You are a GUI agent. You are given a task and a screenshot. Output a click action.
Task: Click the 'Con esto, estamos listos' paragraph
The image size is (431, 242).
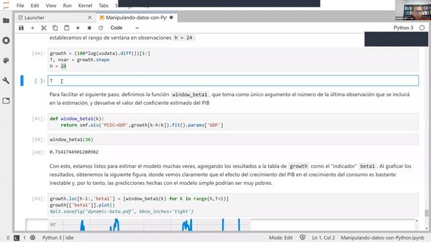click(x=230, y=175)
